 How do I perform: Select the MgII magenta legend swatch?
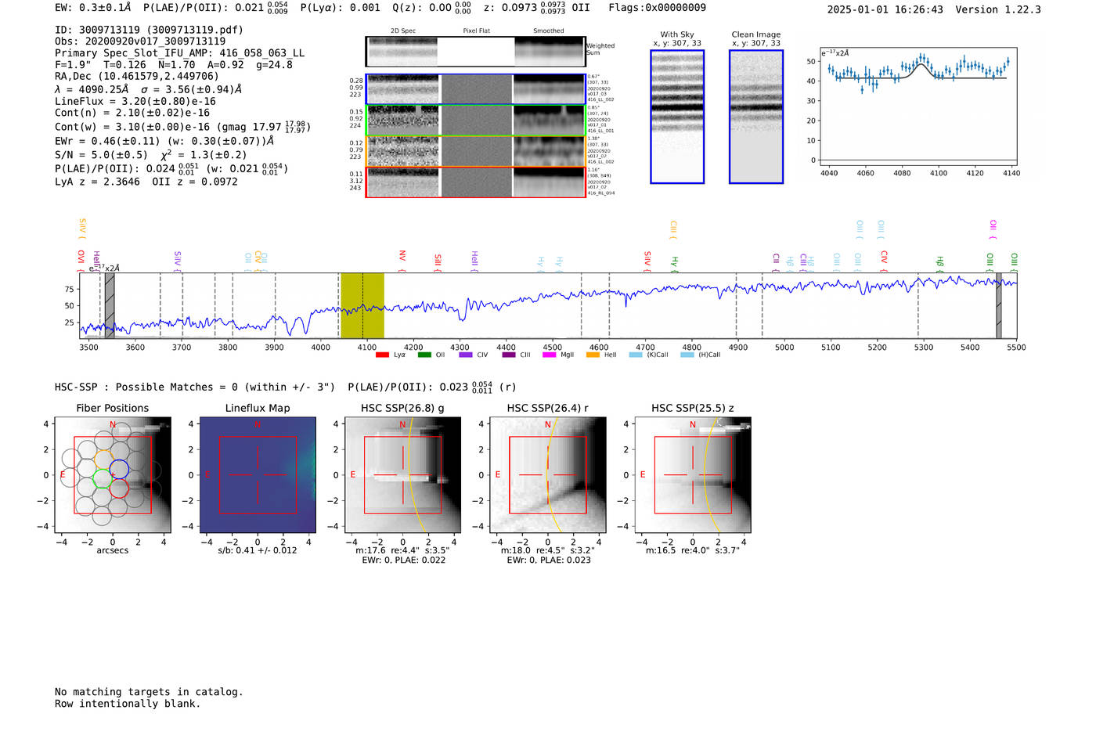click(549, 355)
